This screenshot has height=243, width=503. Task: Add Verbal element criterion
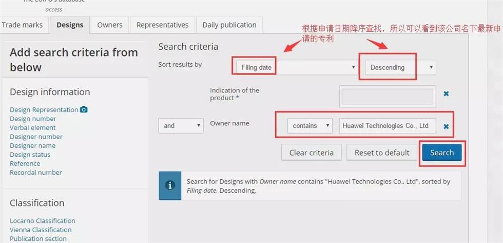(x=33, y=128)
